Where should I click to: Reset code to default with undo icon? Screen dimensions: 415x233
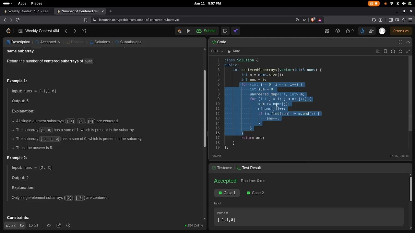pyautogui.click(x=400, y=51)
